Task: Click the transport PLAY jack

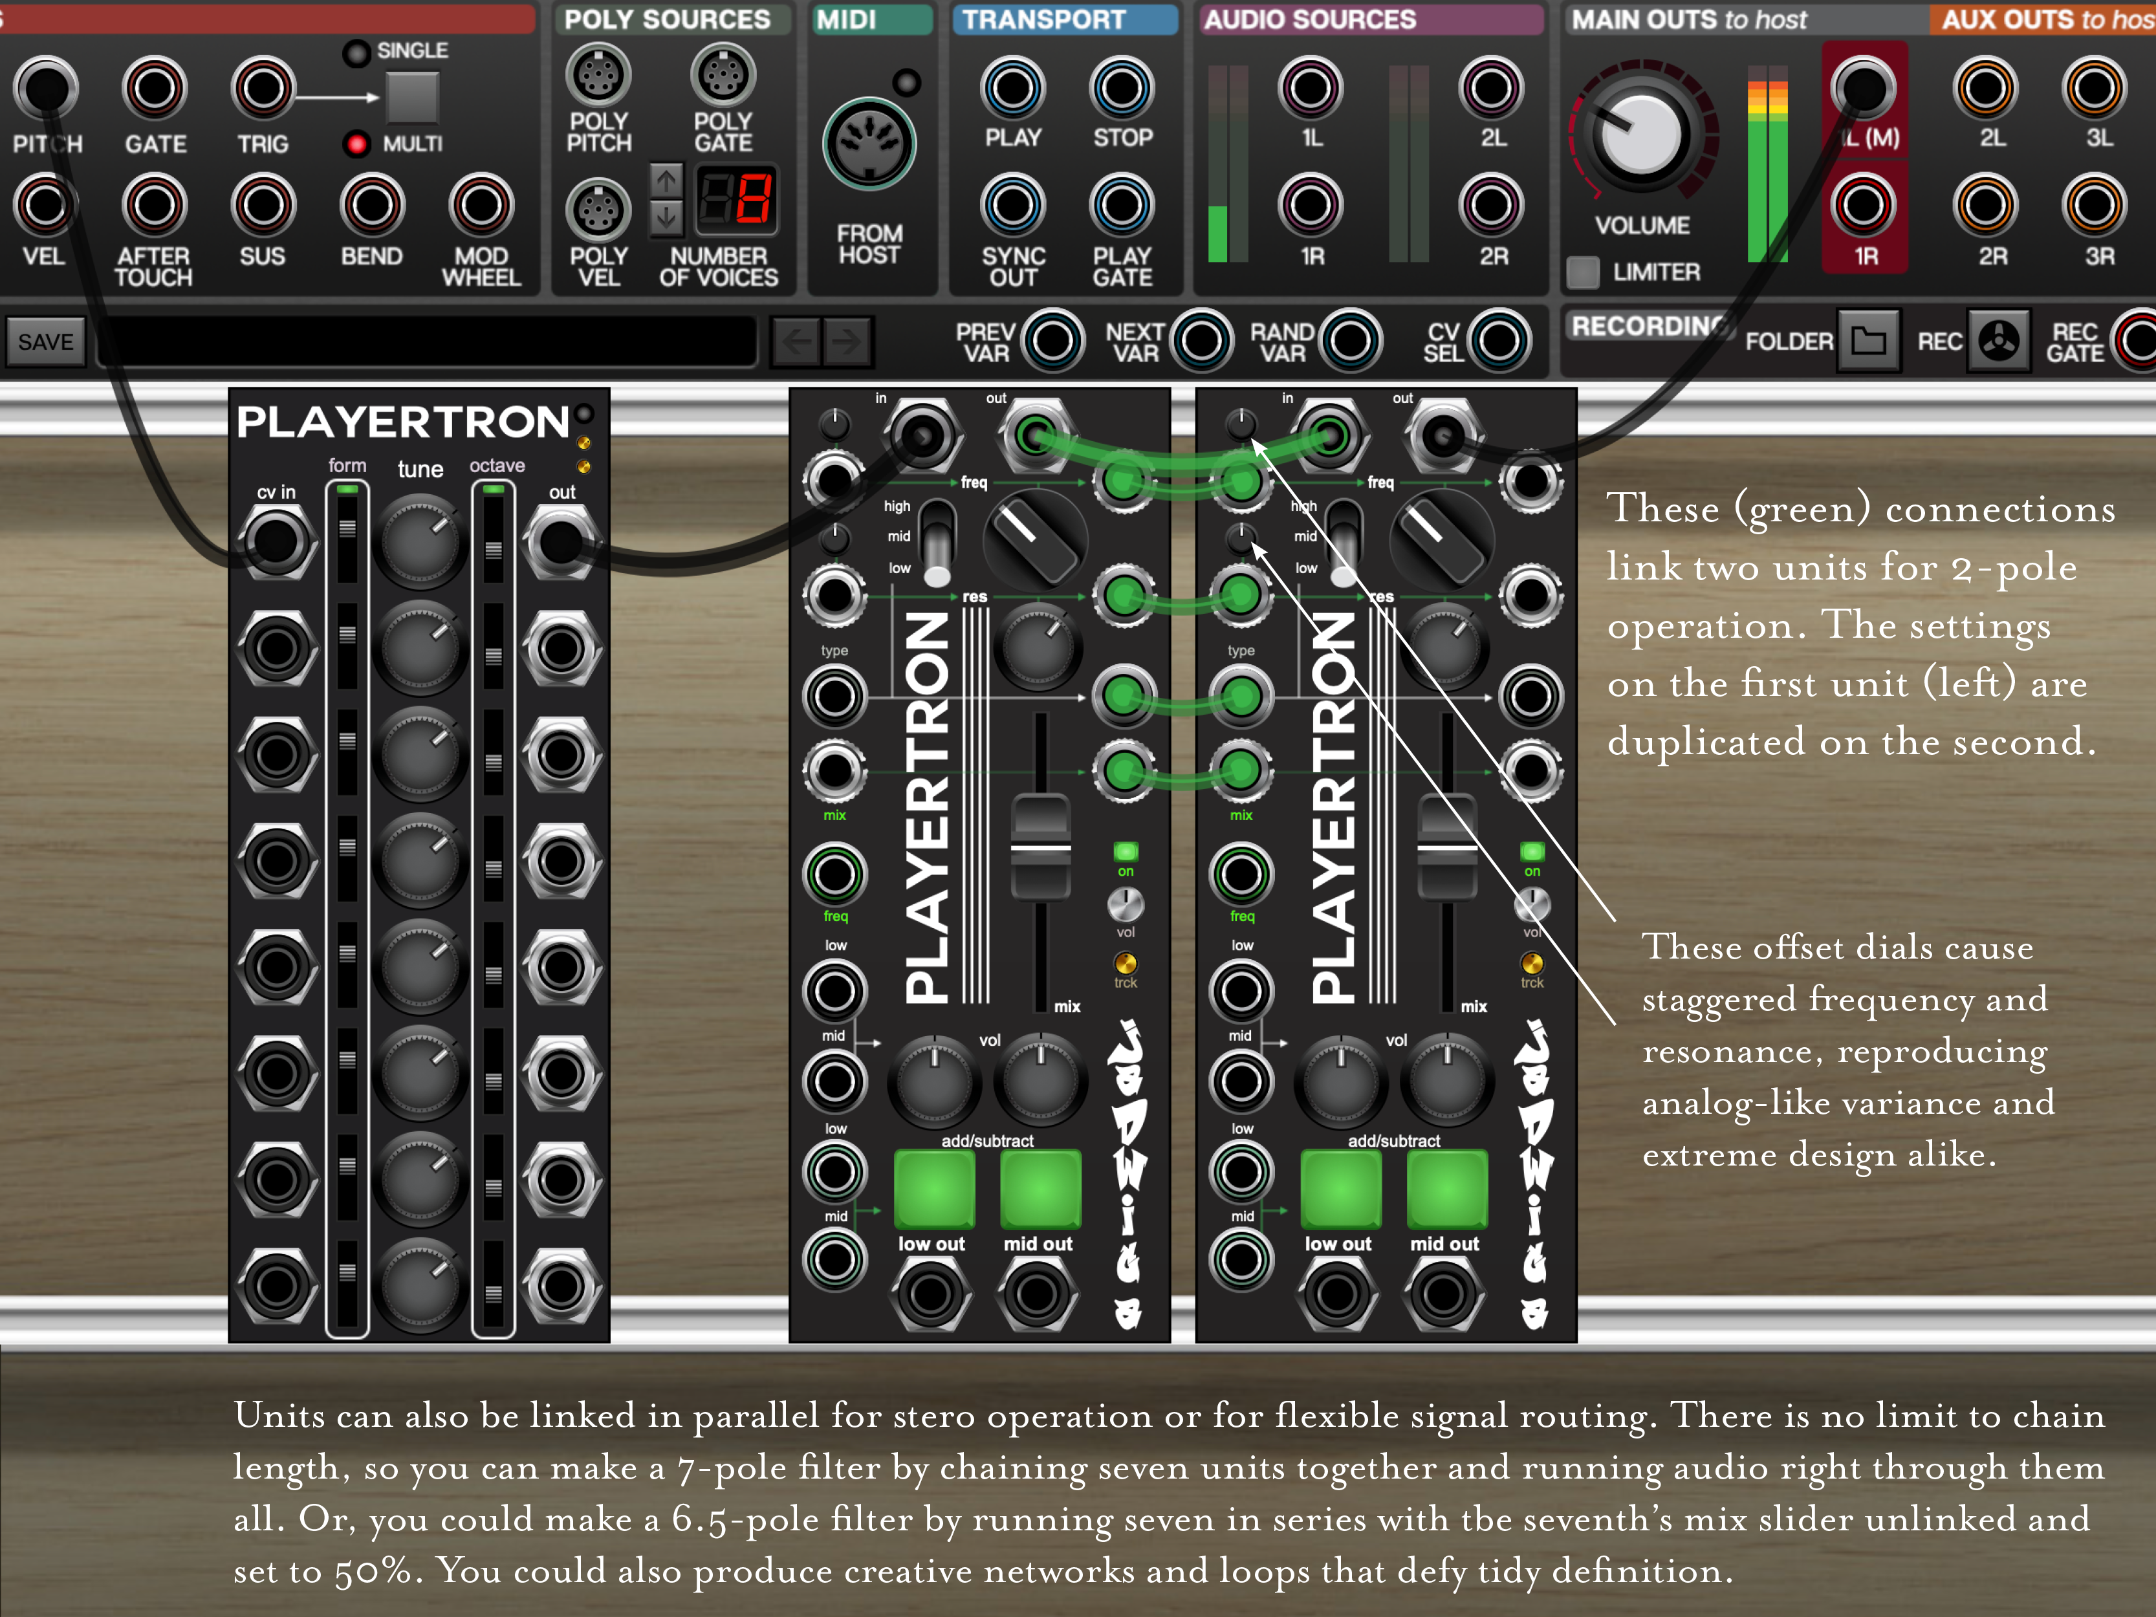Action: (1013, 88)
